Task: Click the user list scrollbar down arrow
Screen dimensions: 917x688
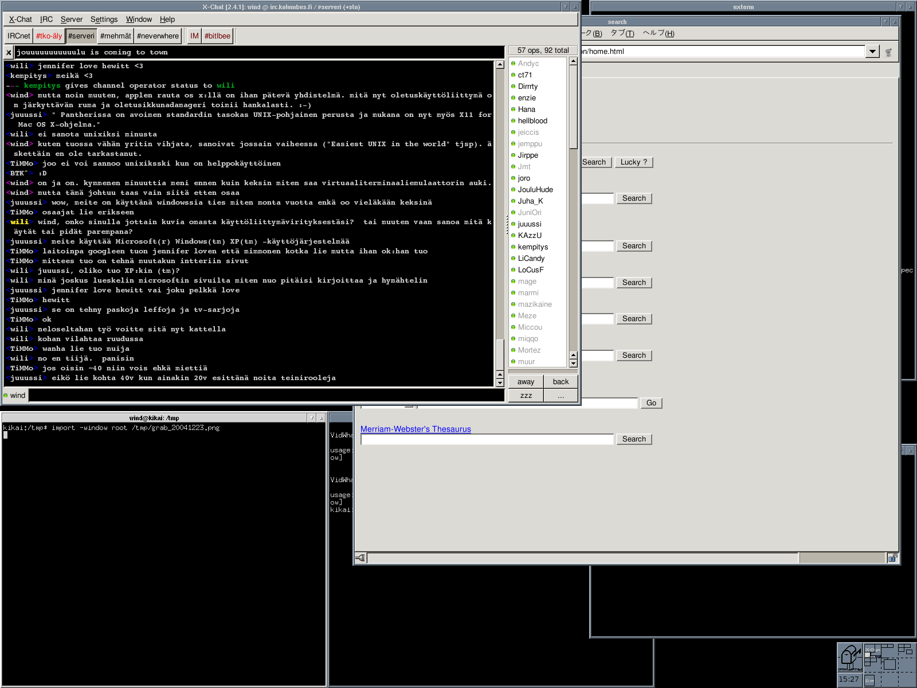Action: pos(573,363)
